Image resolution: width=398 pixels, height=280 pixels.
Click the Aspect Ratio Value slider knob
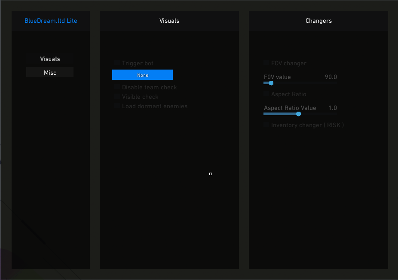coord(298,114)
